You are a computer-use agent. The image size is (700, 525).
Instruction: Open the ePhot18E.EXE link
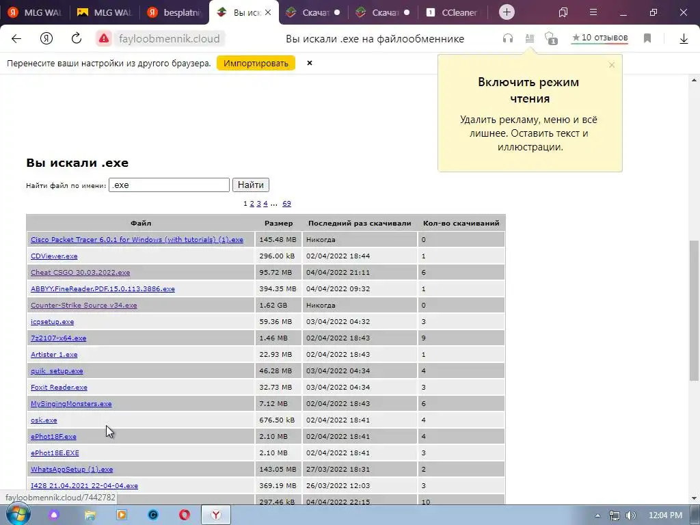coord(55,453)
